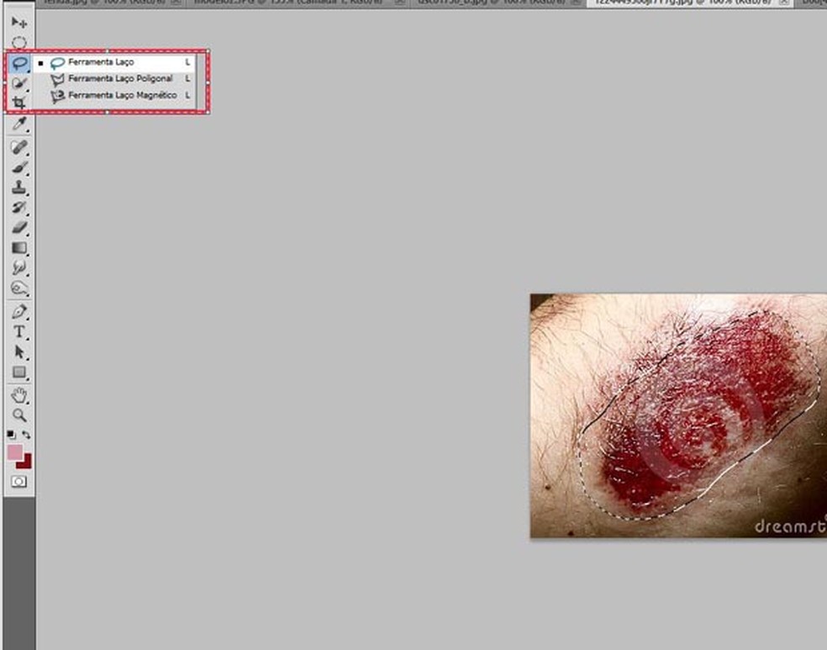Choose Ferramenta Laço from the flyout
The width and height of the screenshot is (827, 650).
pos(101,62)
